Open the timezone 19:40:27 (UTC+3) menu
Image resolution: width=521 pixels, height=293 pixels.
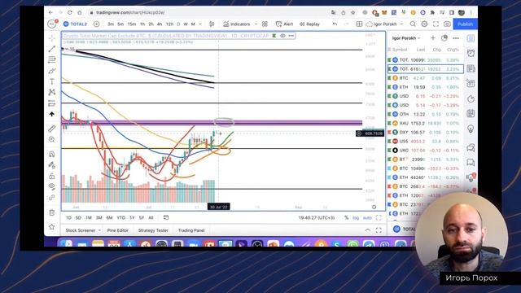pos(317,218)
